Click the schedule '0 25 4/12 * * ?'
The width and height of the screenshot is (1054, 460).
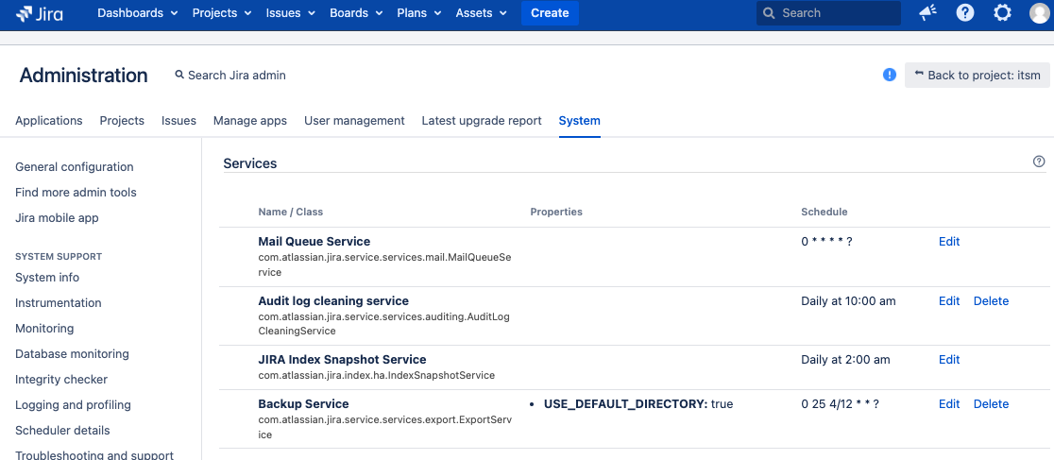click(841, 404)
